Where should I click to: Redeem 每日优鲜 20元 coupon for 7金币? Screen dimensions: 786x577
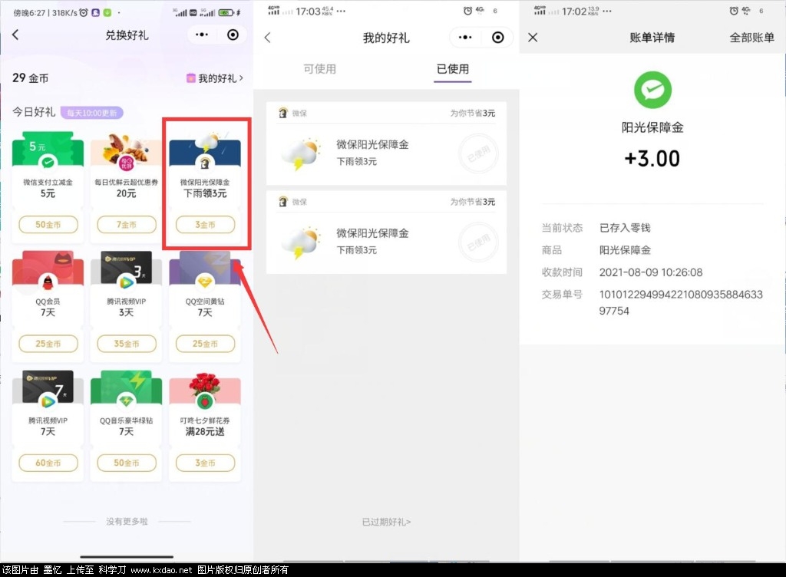[127, 224]
